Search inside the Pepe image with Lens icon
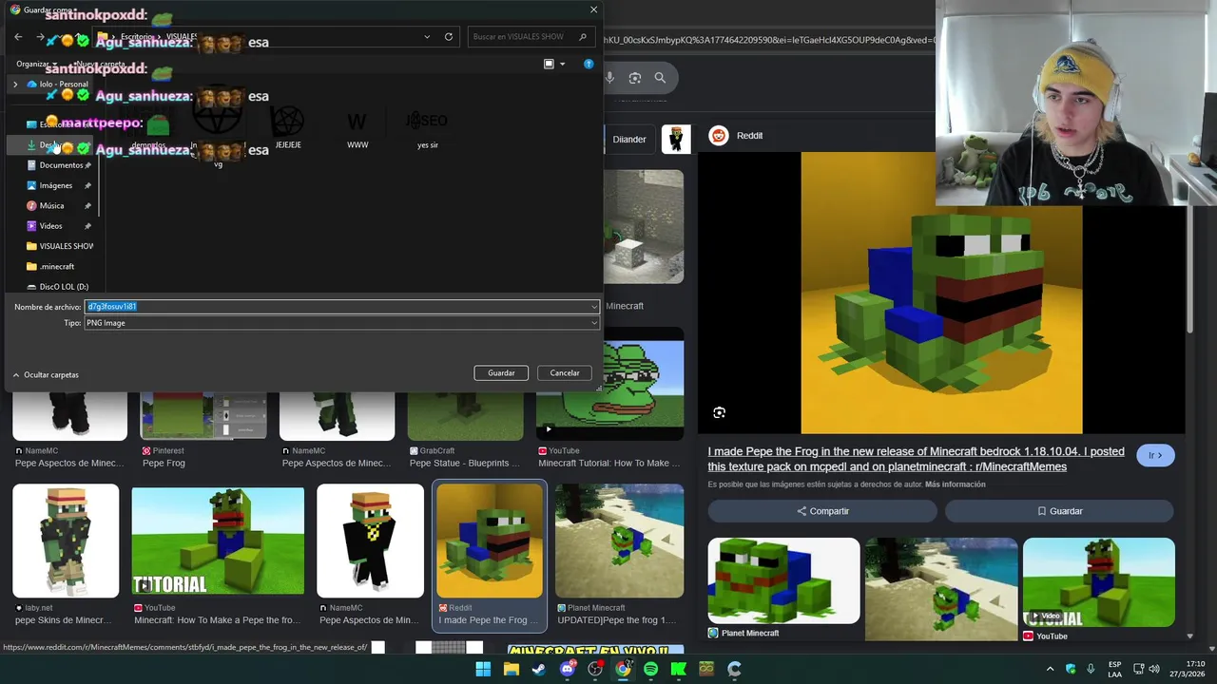This screenshot has height=684, width=1217. [719, 412]
